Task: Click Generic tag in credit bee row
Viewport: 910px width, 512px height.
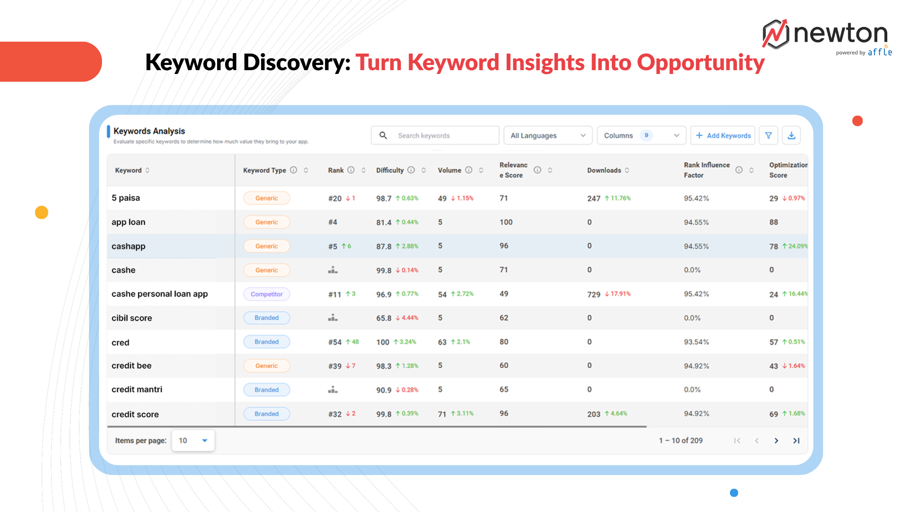Action: coord(266,366)
